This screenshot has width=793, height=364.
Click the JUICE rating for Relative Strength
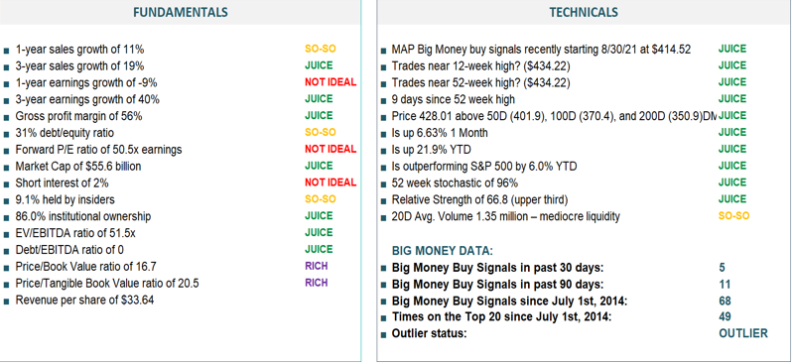[x=731, y=198]
